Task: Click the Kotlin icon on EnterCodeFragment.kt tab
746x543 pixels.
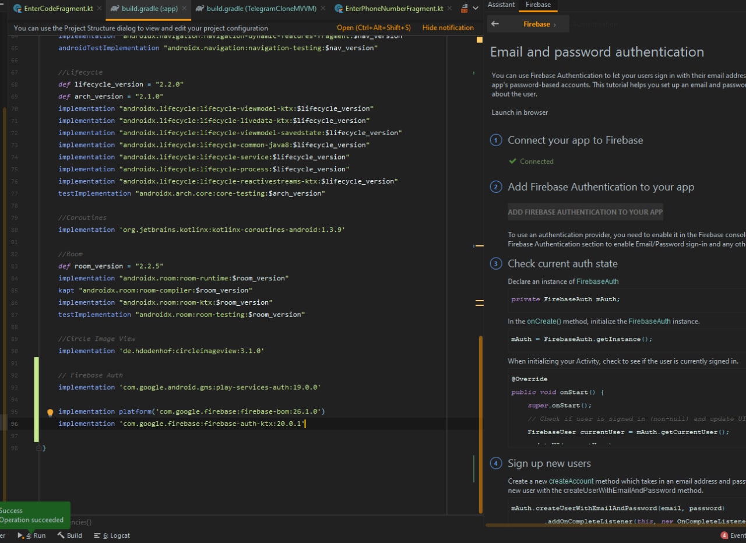Action: pyautogui.click(x=17, y=9)
